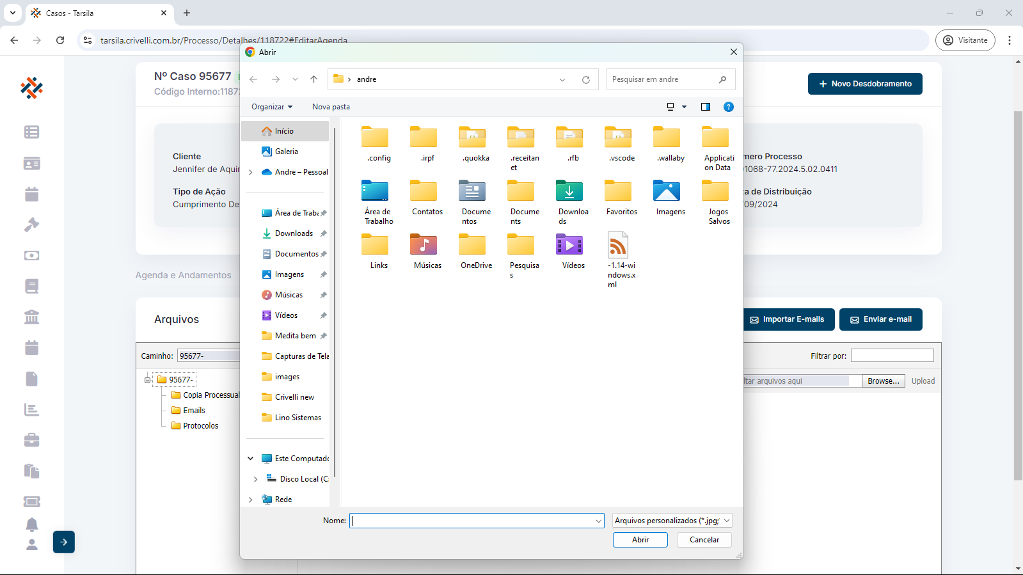Collapse the Este Computador node
This screenshot has height=575, width=1023.
point(251,459)
